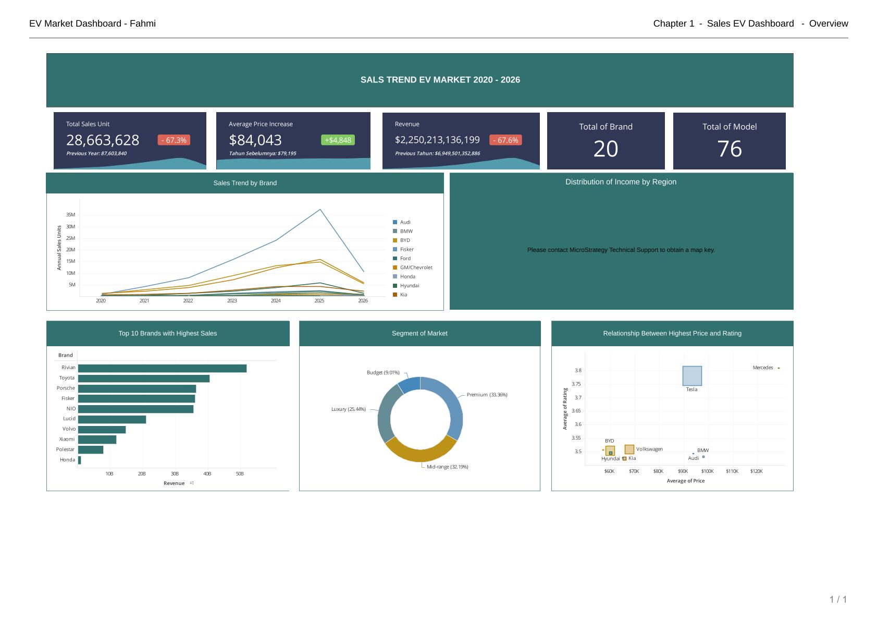The height and width of the screenshot is (621, 877).
Task: Select the Toyota revenue bar
Action: tap(144, 379)
